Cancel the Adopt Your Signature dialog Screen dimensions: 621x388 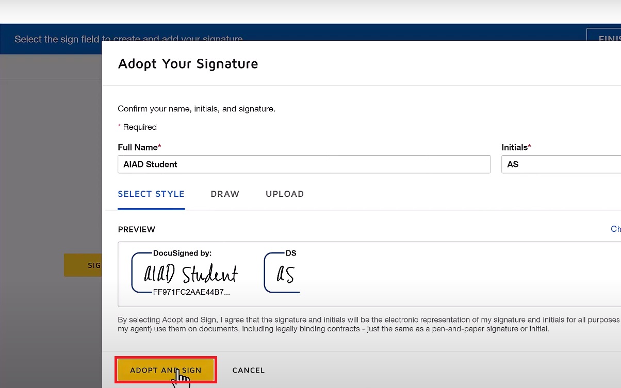coord(249,370)
